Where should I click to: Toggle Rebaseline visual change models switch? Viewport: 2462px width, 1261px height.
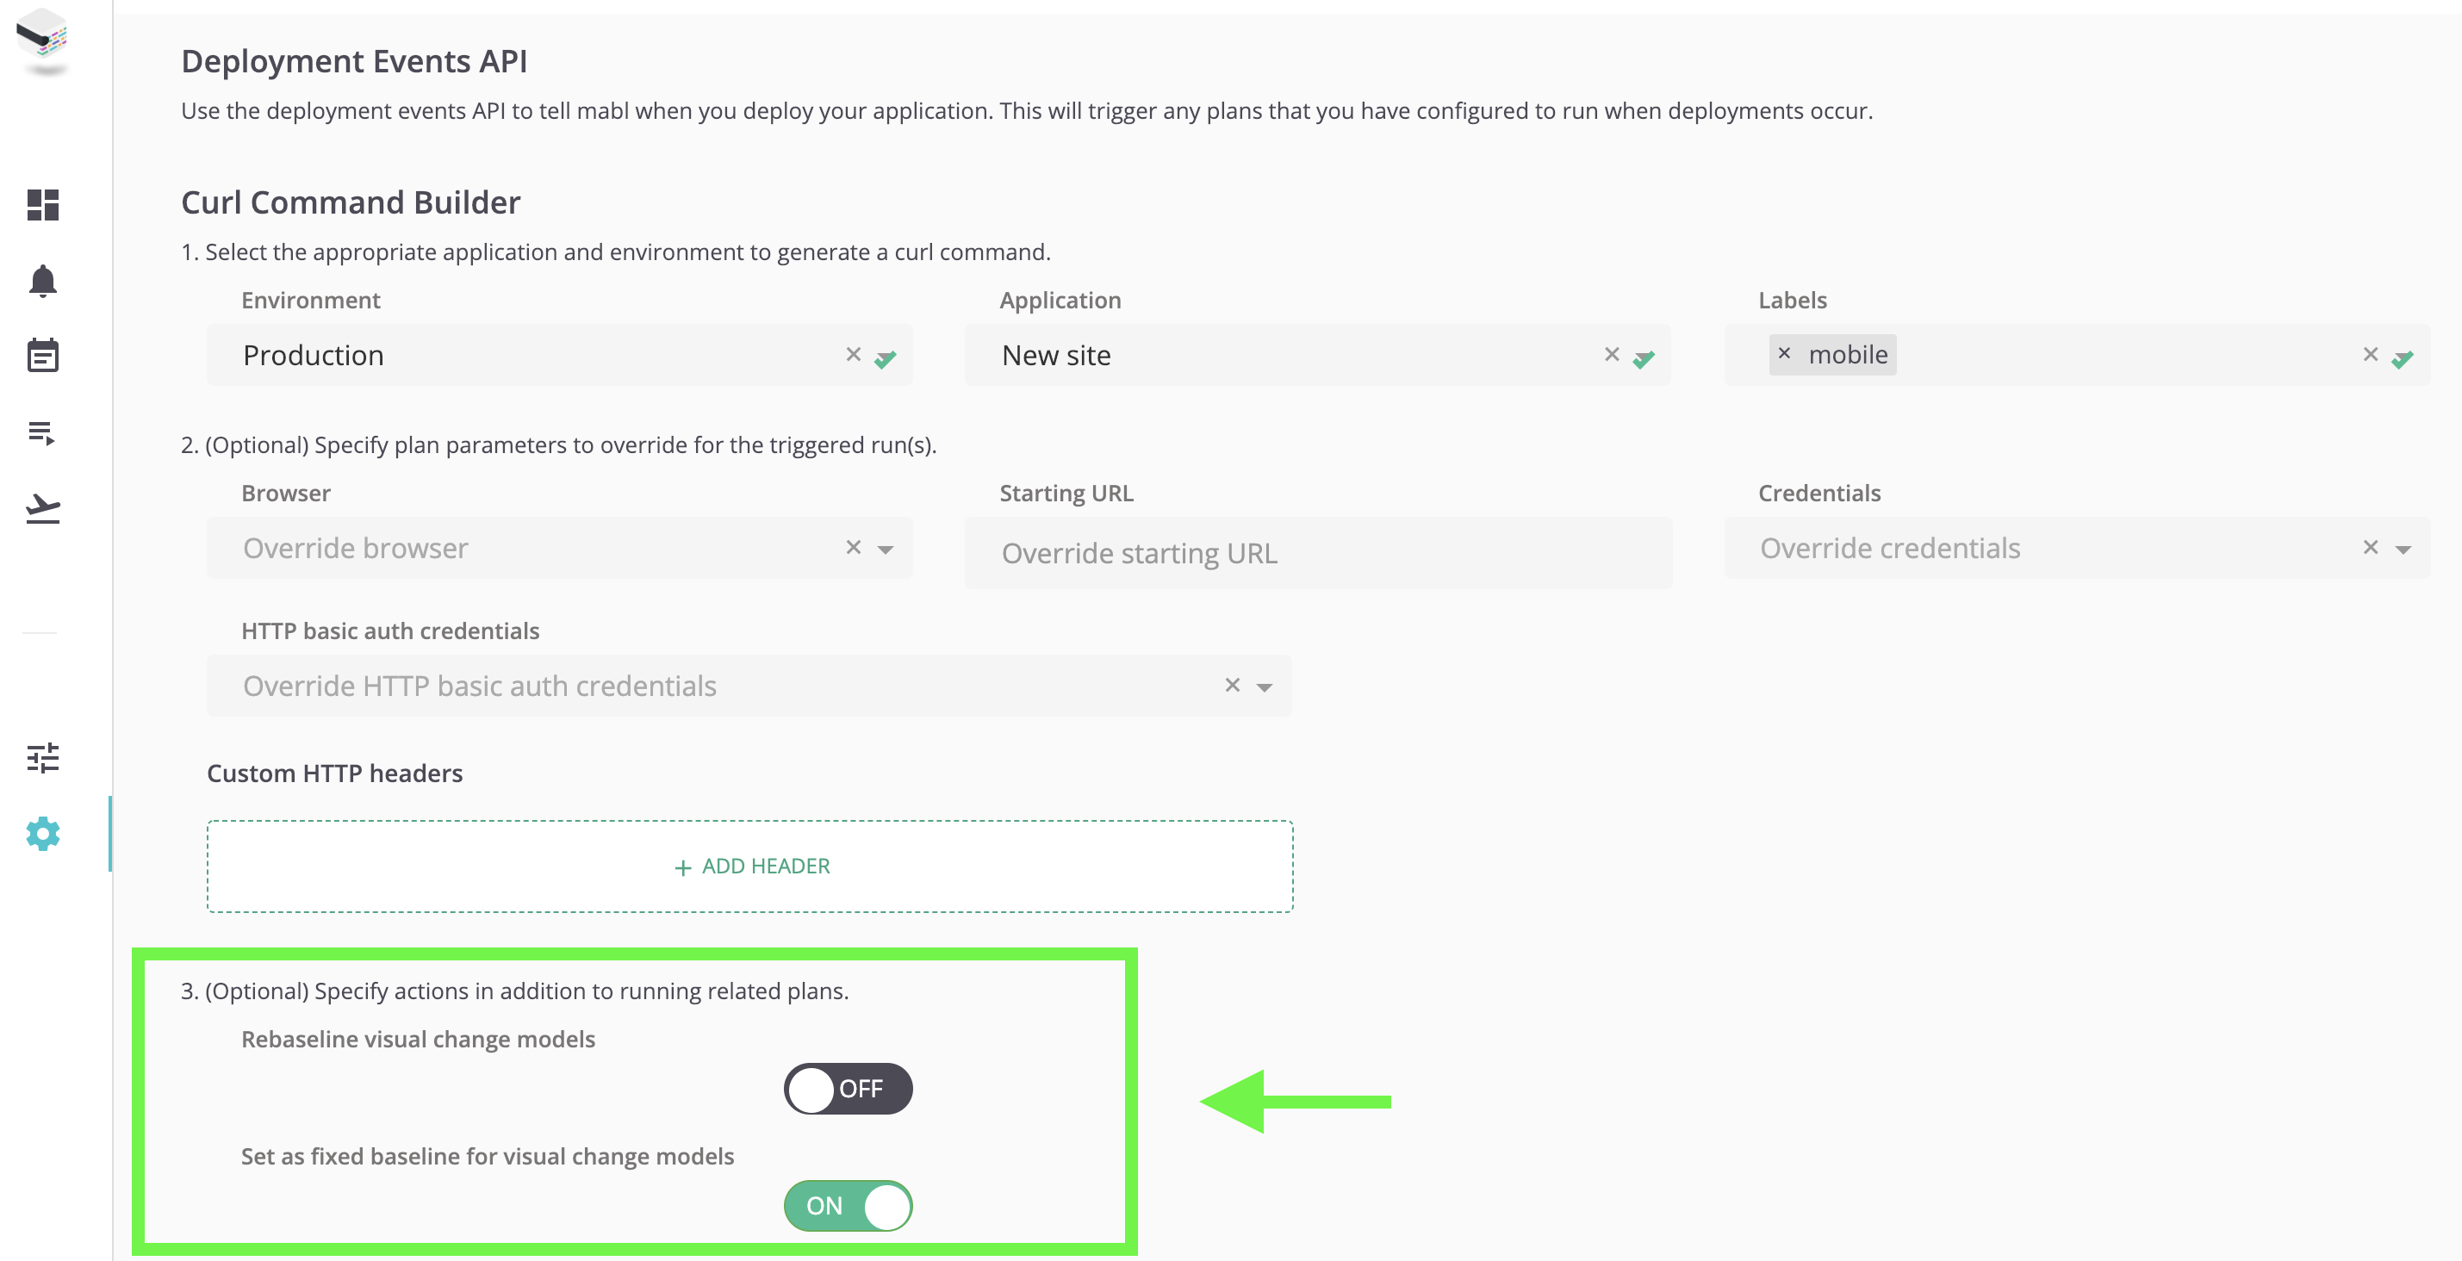click(848, 1088)
